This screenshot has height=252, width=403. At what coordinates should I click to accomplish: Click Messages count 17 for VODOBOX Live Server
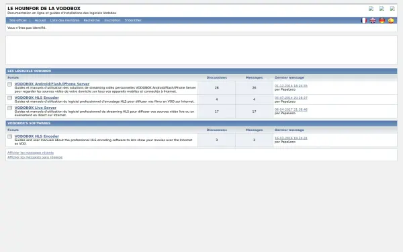[254, 112]
